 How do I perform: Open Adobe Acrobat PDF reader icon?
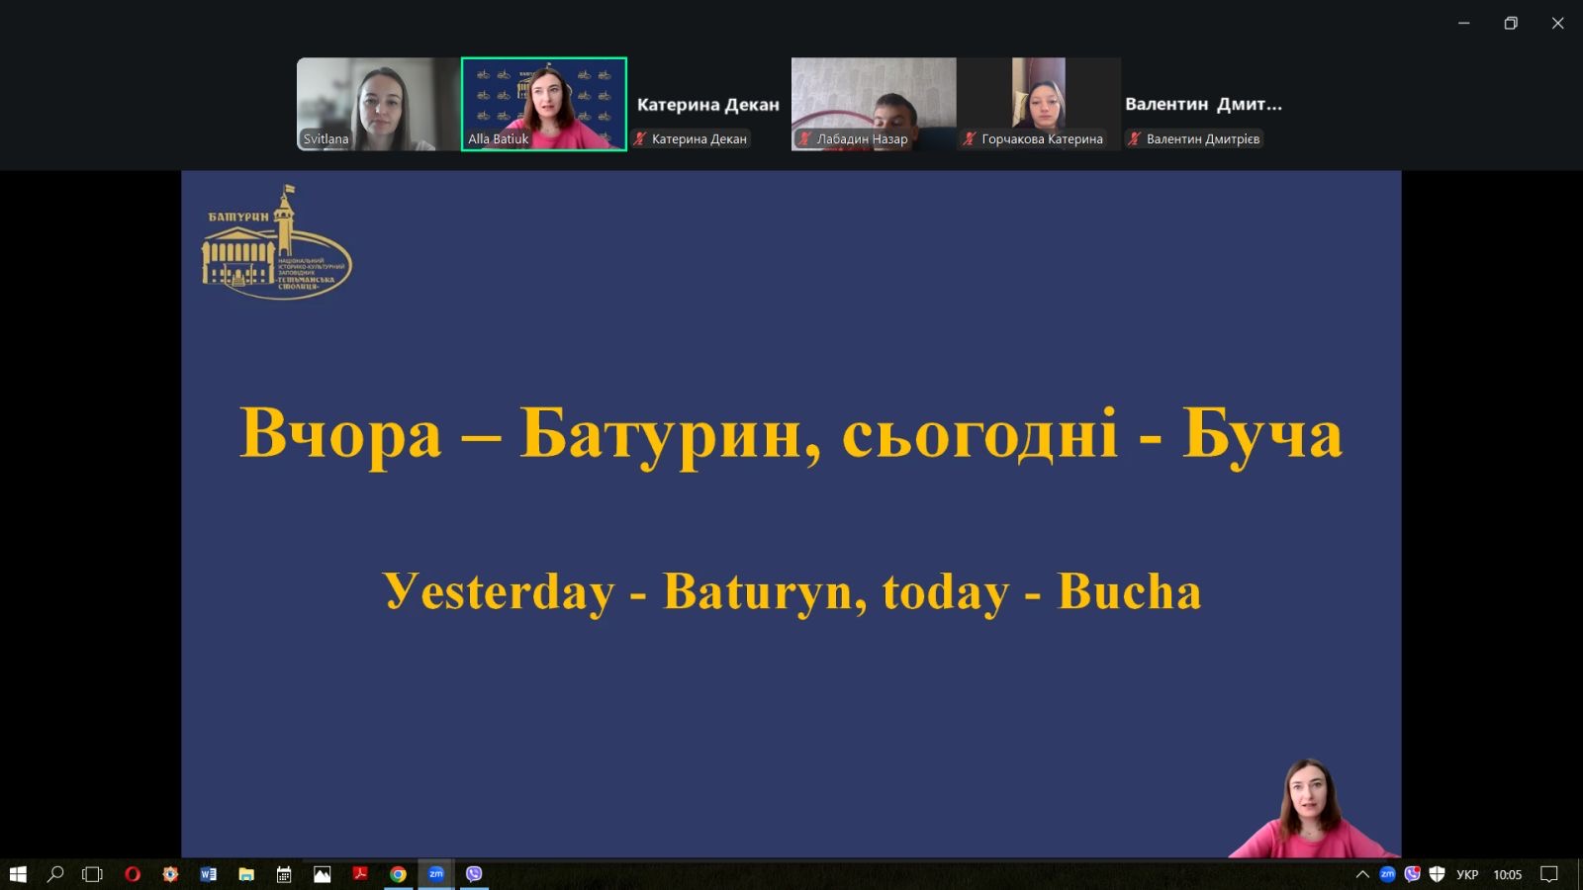pyautogui.click(x=360, y=874)
